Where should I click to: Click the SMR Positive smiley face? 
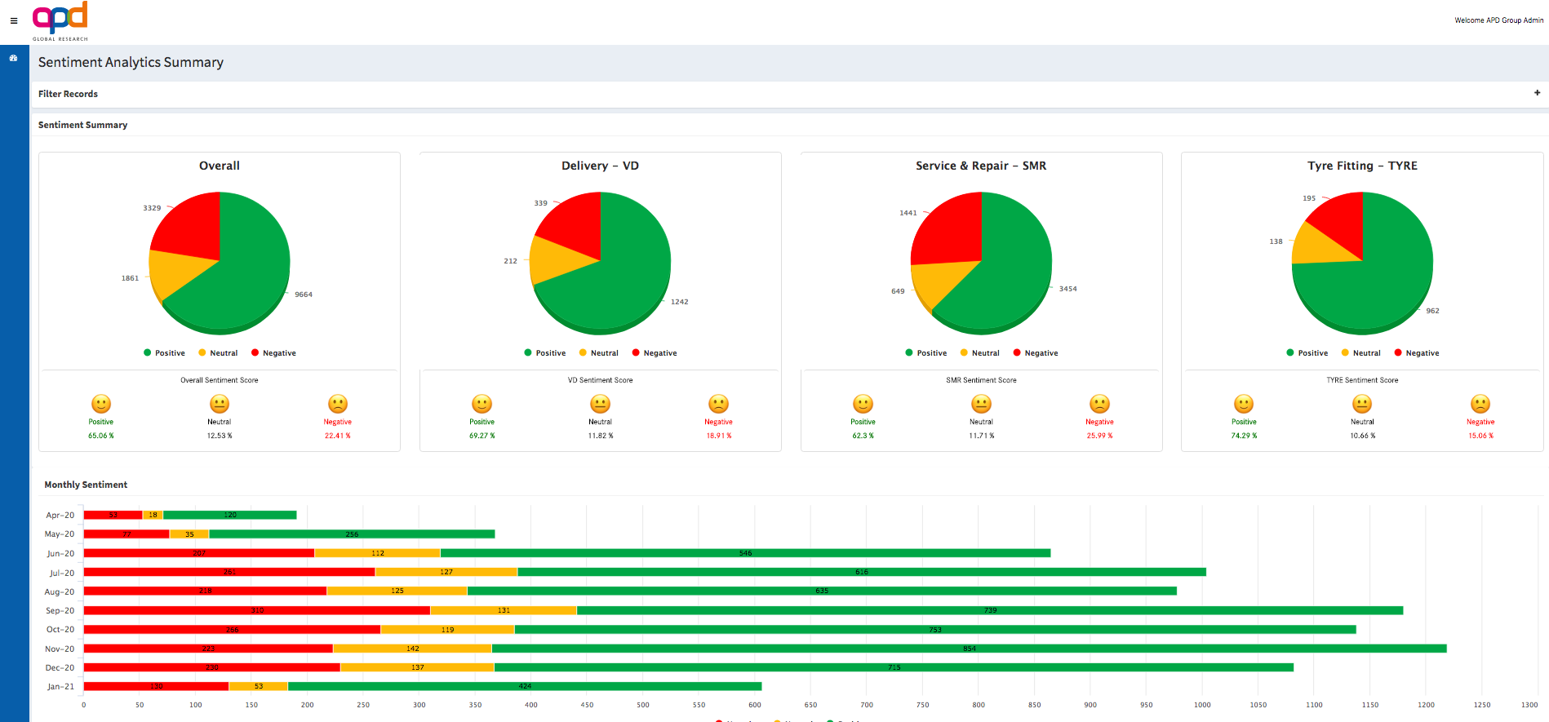point(863,404)
